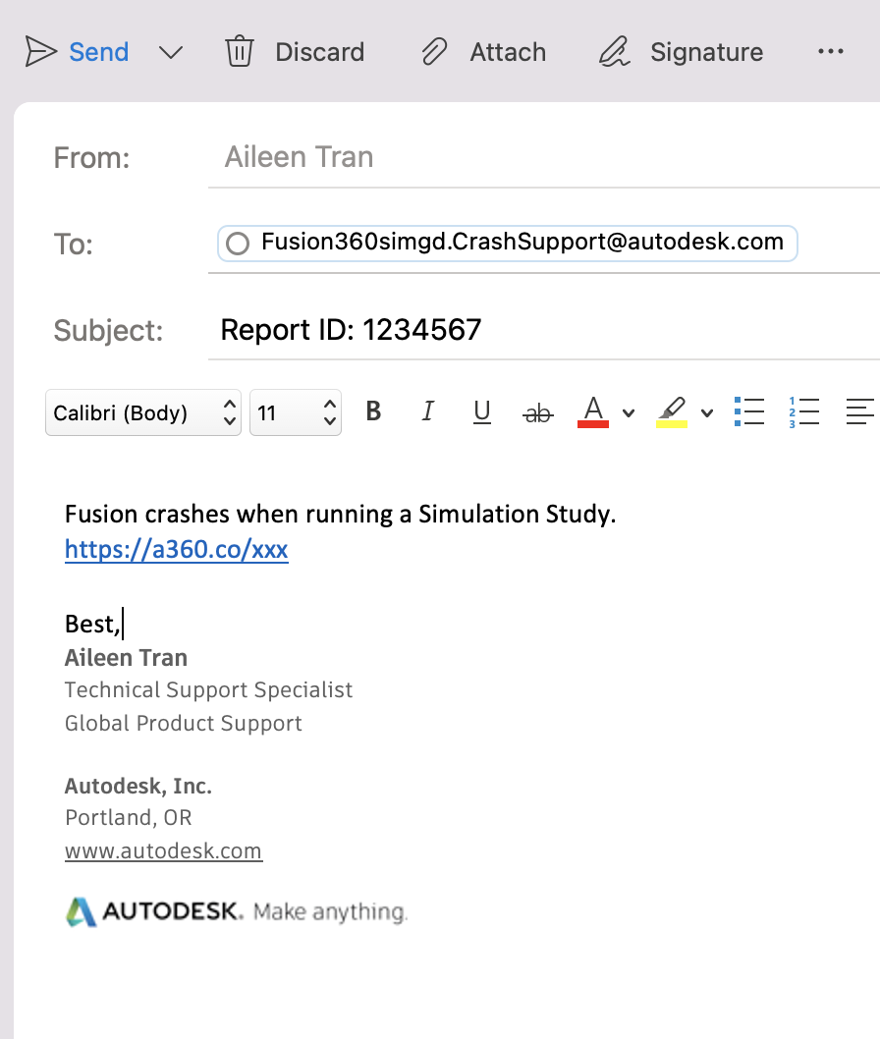The image size is (880, 1039).
Task: Apply the red font color
Action: tap(593, 411)
